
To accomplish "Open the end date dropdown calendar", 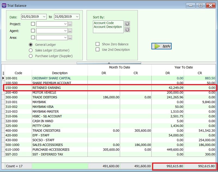I will [77, 17].
